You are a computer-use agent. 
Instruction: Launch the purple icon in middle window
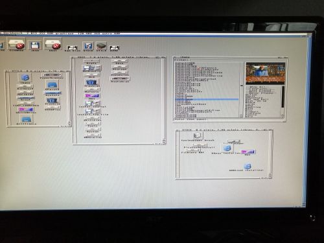tap(92, 96)
